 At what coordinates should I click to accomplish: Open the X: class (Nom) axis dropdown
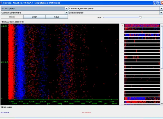point(34,8)
